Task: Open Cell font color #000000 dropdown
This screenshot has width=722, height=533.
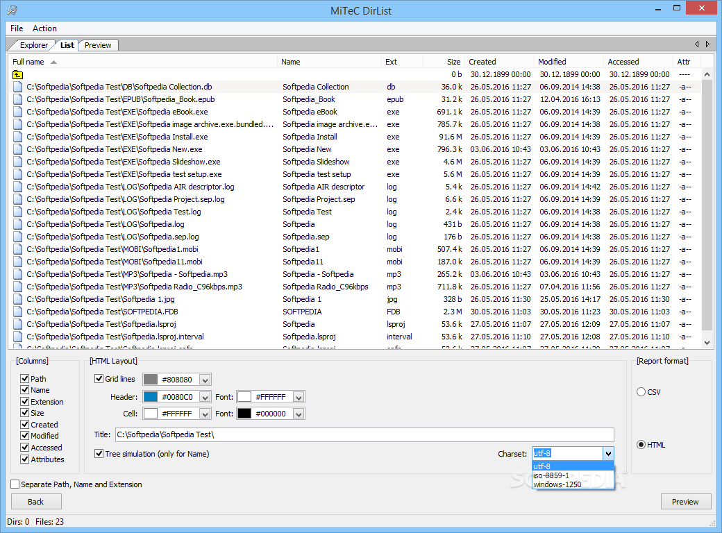Action: pos(299,414)
